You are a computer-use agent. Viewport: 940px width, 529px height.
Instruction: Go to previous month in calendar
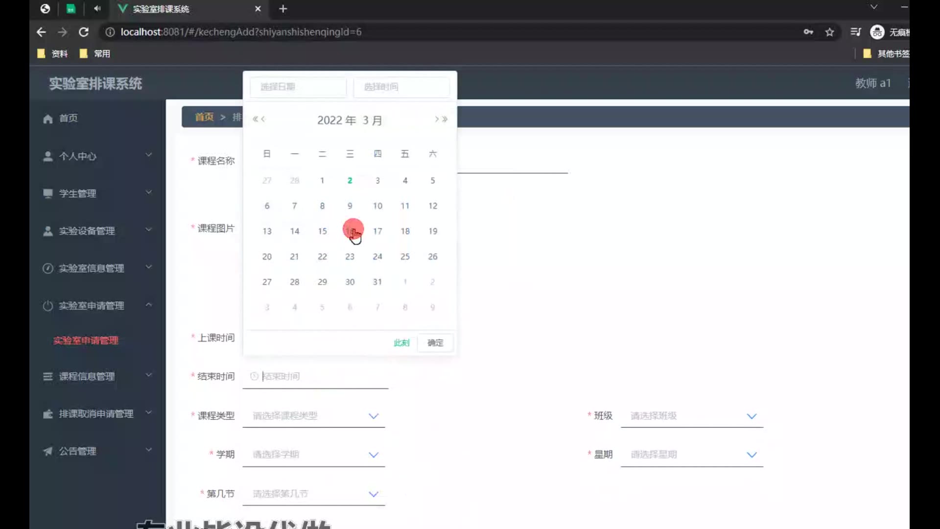263,119
